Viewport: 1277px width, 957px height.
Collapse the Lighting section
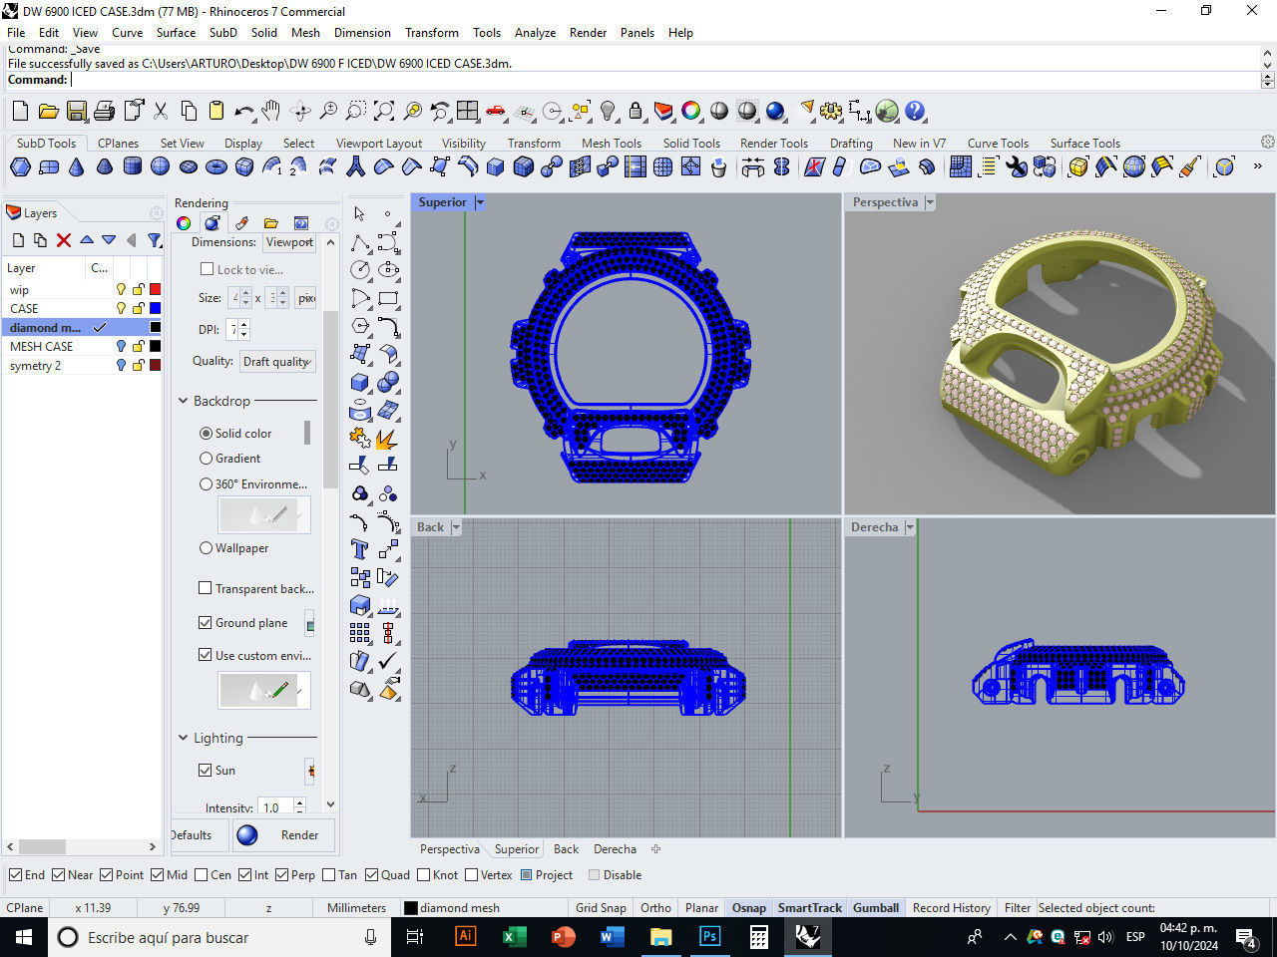(184, 738)
